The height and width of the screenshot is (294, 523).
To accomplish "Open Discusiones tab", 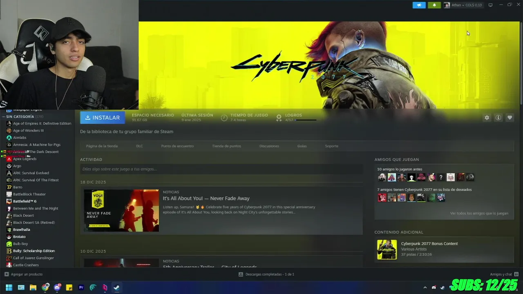I will click(269, 146).
